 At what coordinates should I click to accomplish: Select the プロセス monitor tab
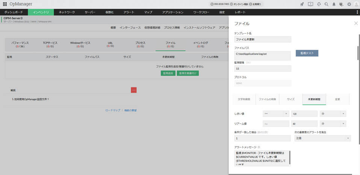[140, 45]
